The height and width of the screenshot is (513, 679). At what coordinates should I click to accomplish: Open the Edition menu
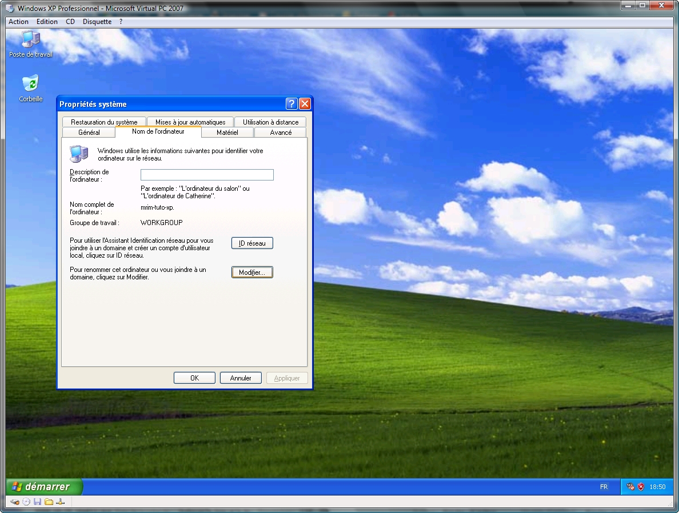point(47,22)
